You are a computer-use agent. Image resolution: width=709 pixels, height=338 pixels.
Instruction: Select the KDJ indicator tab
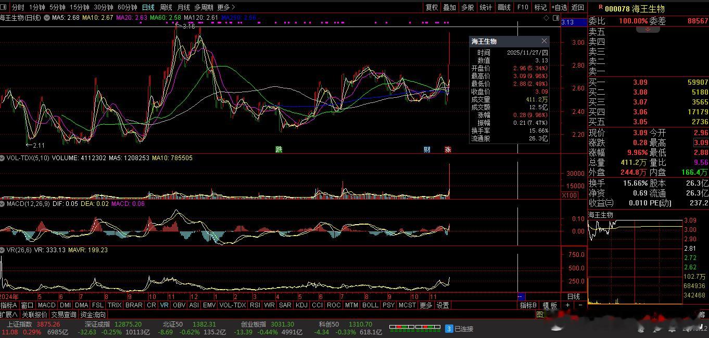[x=301, y=305]
